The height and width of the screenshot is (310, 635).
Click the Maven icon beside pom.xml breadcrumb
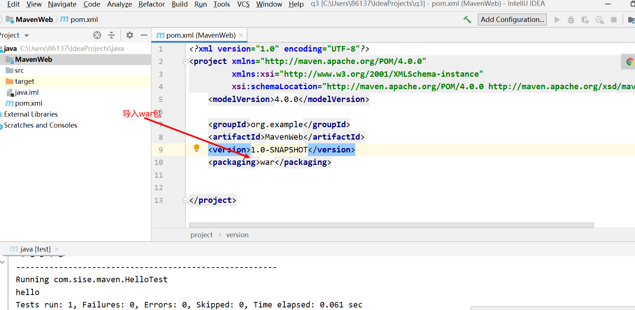pos(64,19)
